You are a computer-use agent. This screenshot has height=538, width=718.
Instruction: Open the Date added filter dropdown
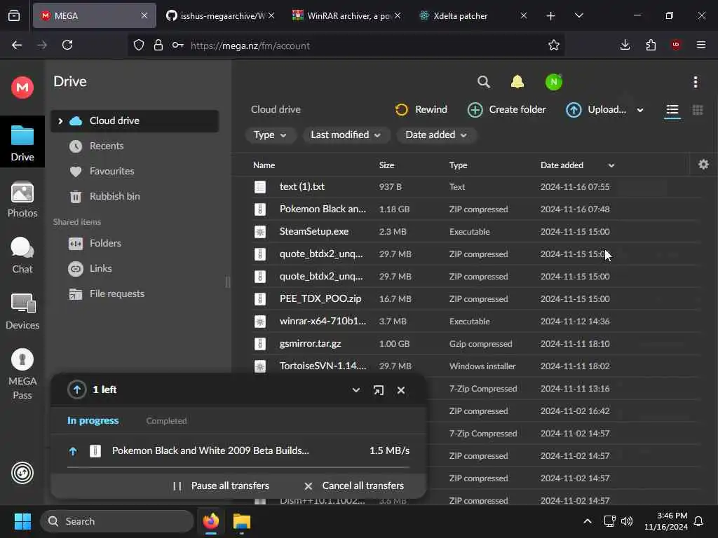(436, 135)
